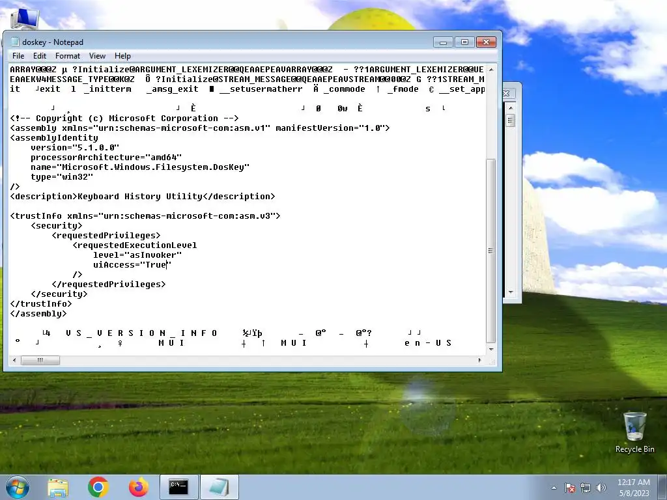
Task: Open the Action Center flag icon
Action: click(569, 488)
